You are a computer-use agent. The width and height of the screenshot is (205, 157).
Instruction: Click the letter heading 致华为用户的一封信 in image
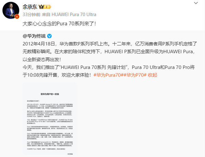[50, 94]
